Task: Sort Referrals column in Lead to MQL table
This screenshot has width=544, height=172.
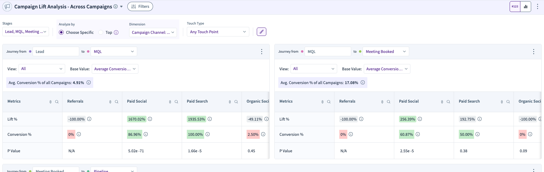Action: (110, 102)
